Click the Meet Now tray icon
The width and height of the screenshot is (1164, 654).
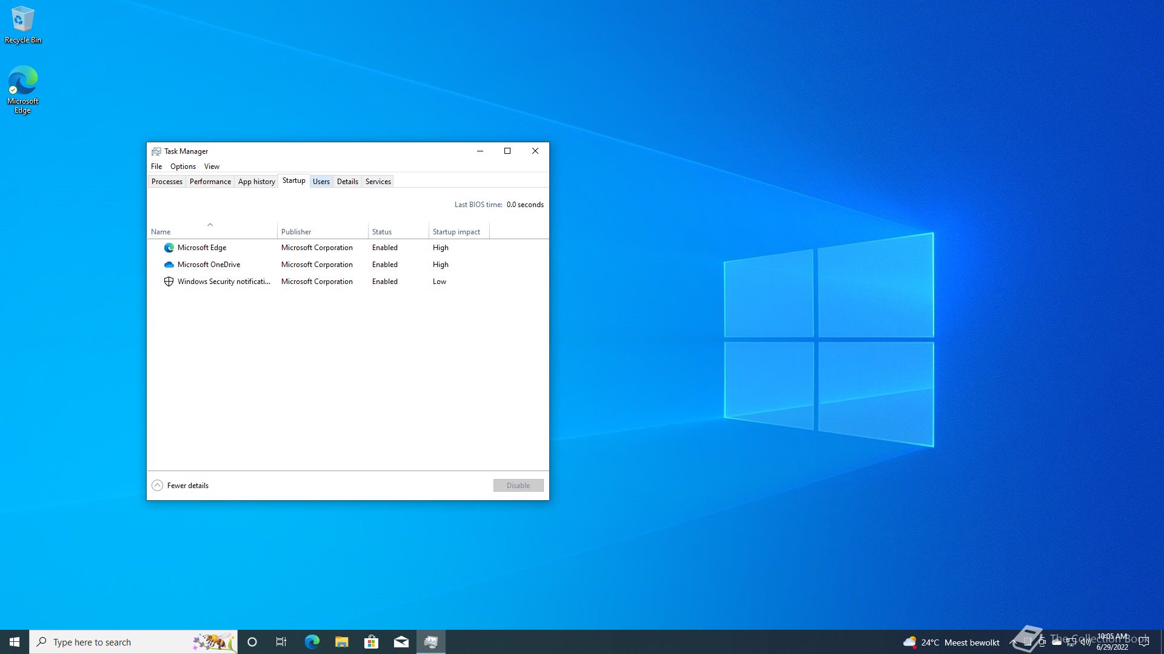click(1042, 642)
